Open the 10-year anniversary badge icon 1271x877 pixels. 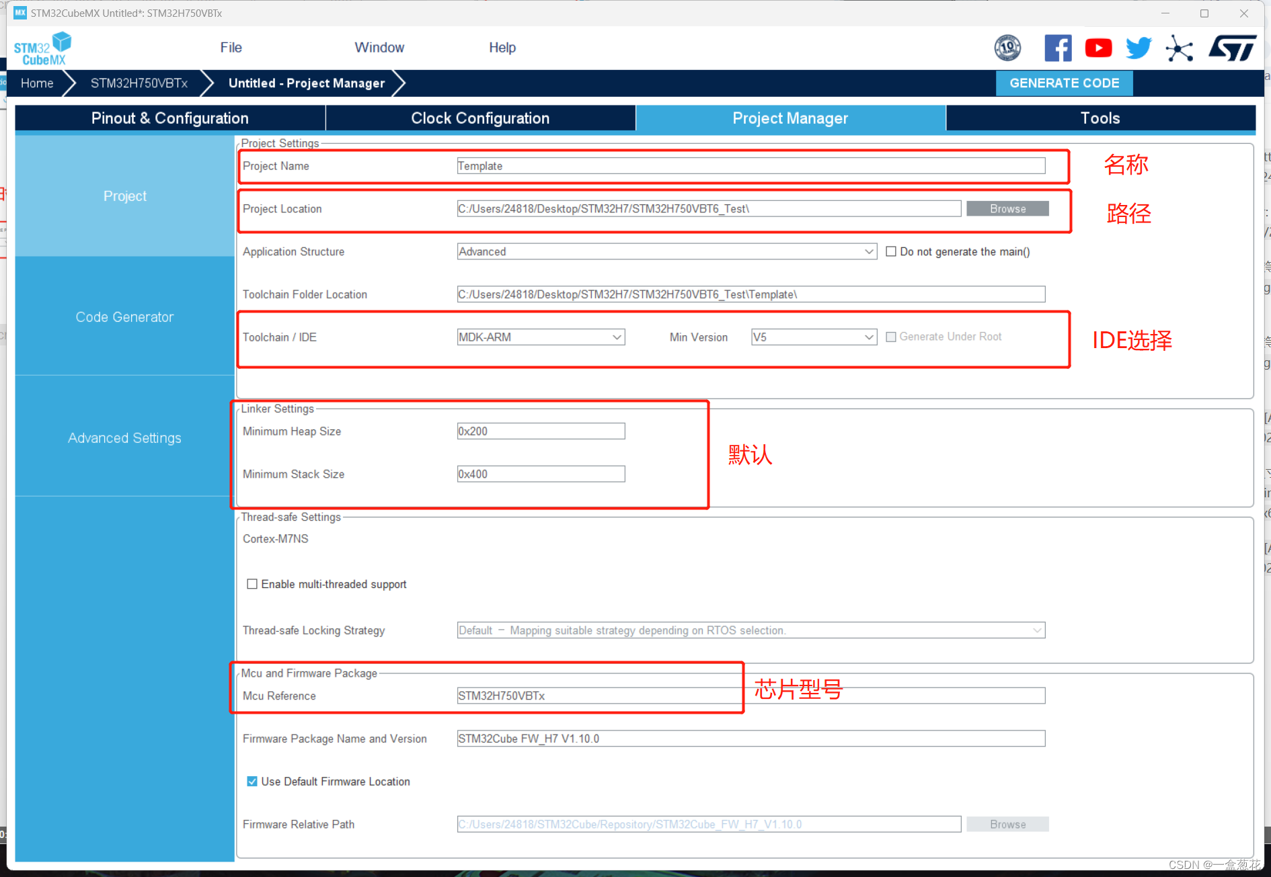tap(1007, 48)
